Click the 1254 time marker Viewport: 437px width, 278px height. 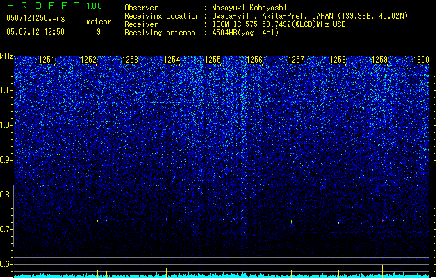(x=172, y=59)
